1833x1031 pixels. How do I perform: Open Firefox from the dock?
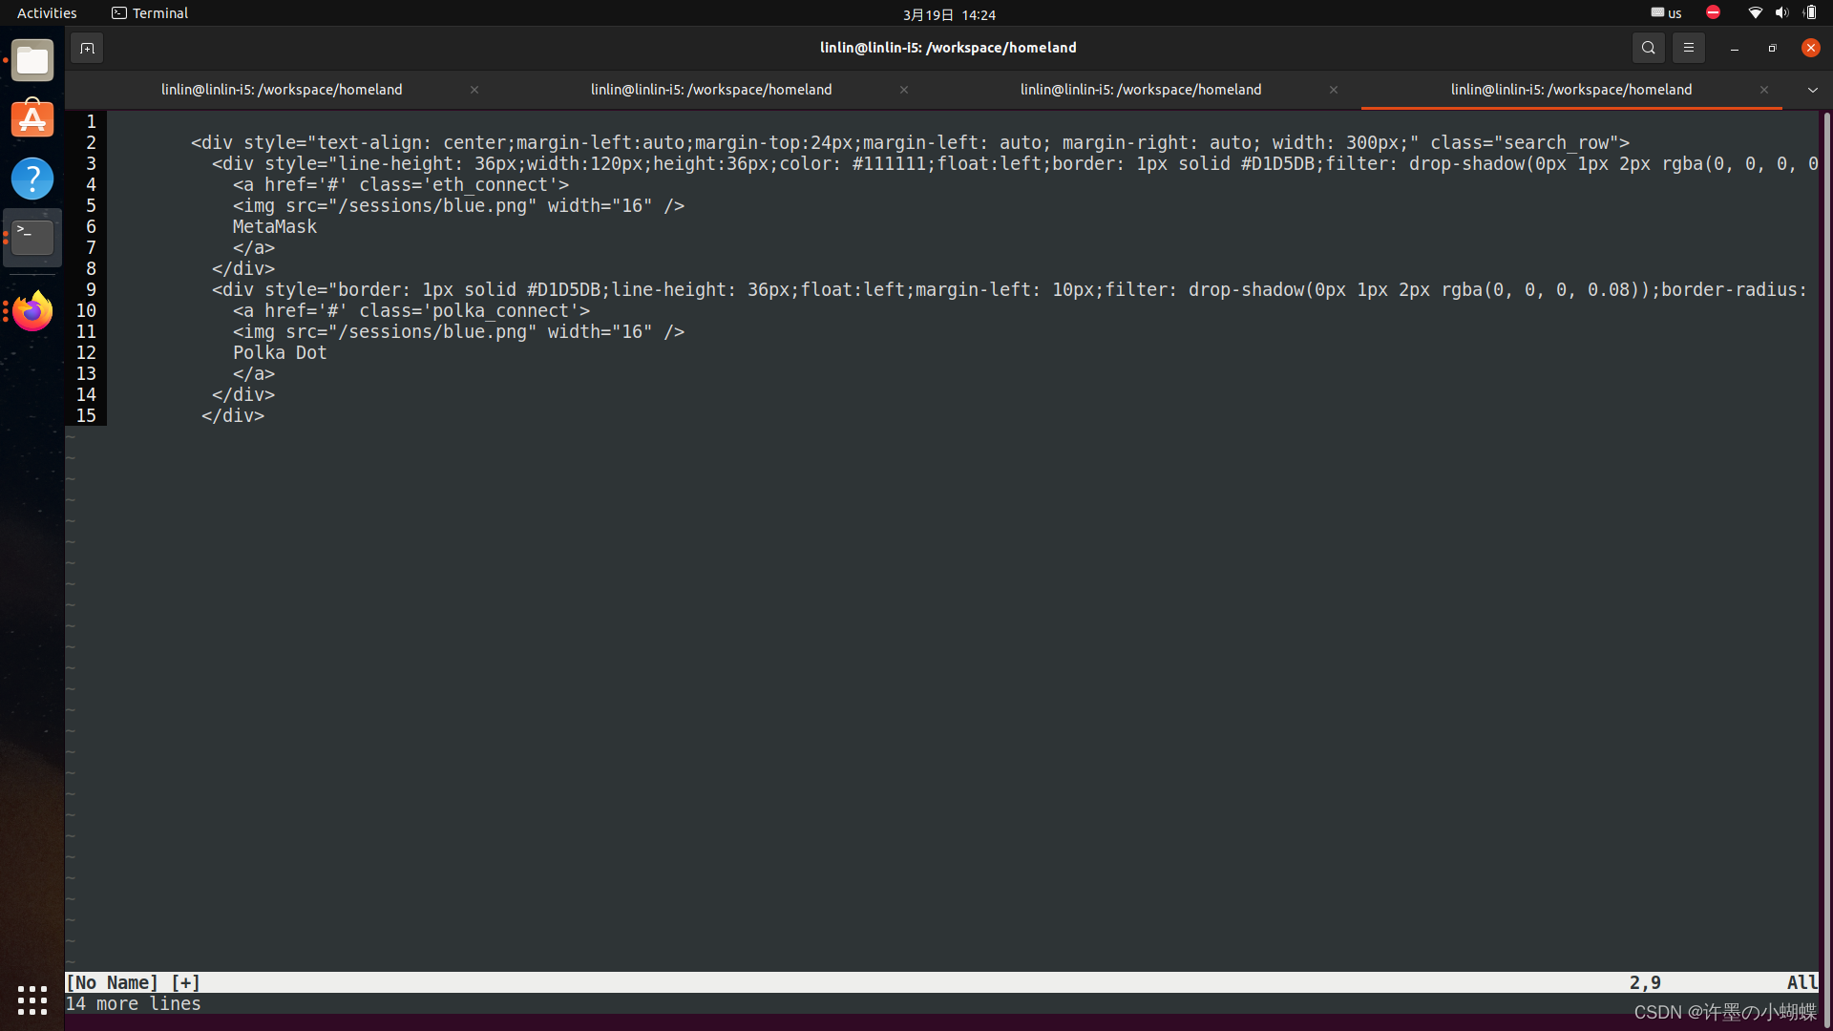[32, 311]
